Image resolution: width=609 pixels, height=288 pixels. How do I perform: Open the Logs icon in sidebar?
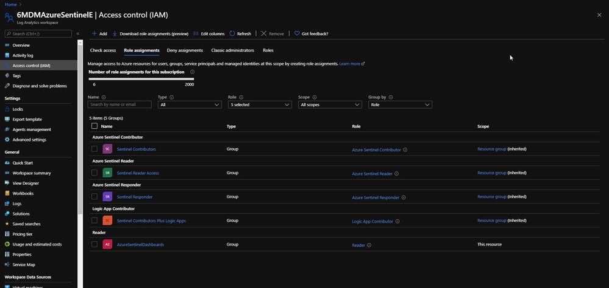point(7,204)
